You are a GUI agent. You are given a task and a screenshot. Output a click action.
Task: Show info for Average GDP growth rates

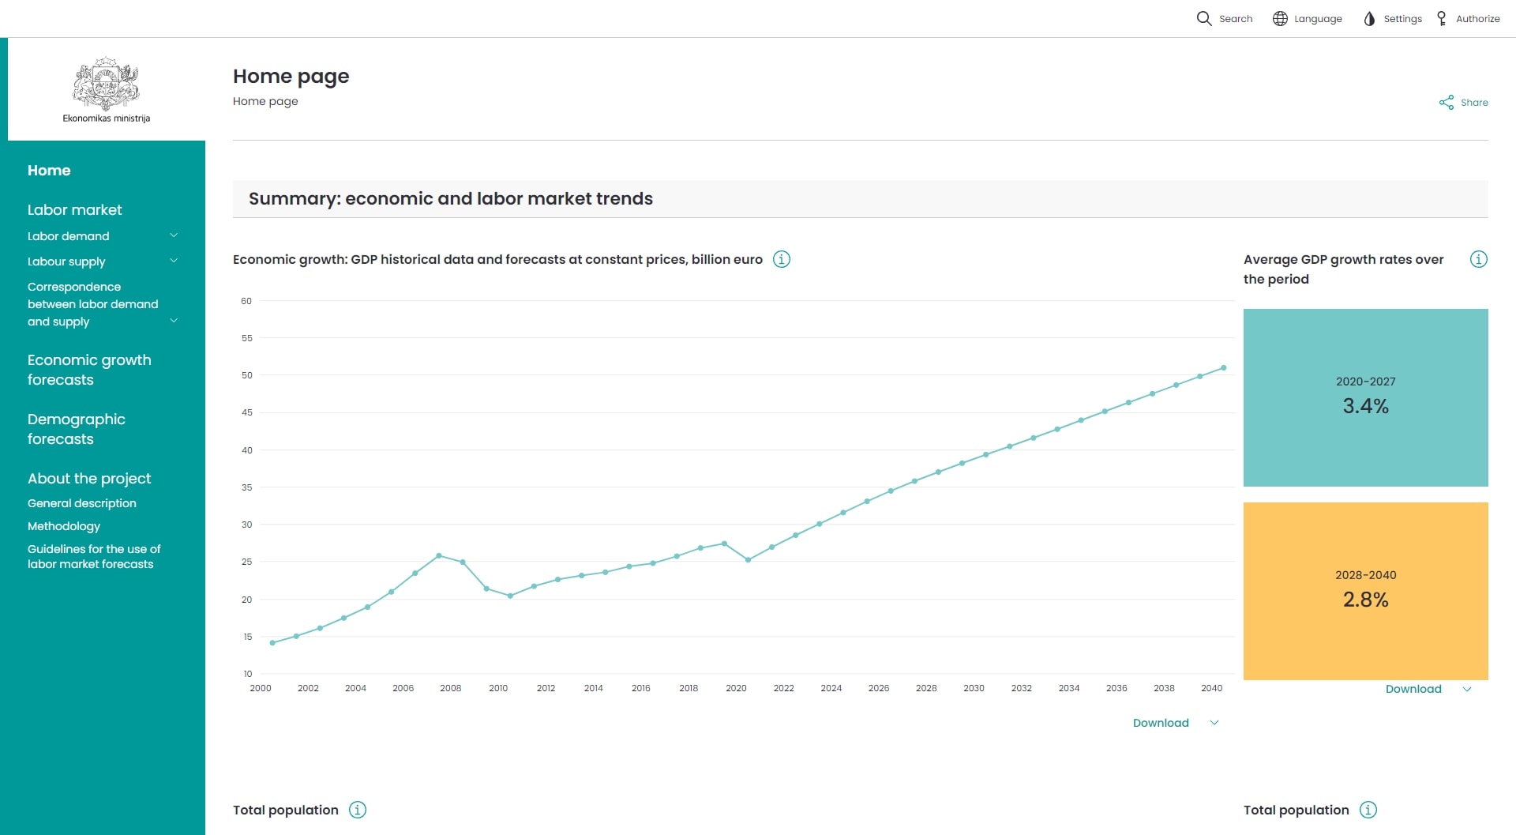tap(1479, 259)
